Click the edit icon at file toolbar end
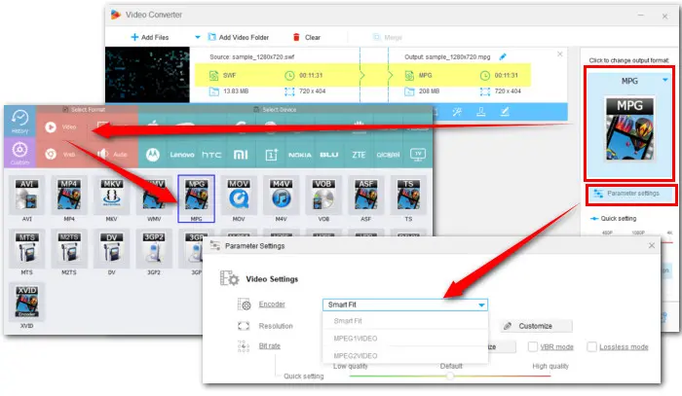 pos(505,112)
